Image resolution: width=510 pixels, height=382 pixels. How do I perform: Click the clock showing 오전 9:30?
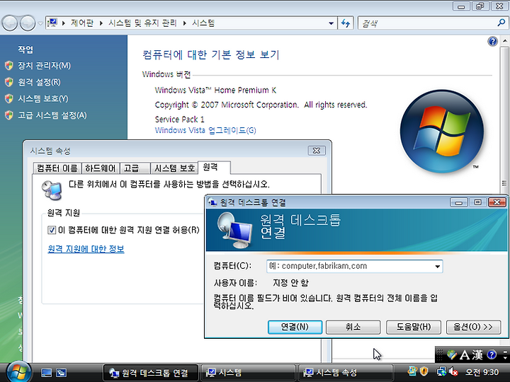pos(482,372)
